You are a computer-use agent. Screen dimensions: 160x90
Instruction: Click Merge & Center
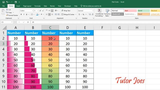pyautogui.click(x=68, y=14)
